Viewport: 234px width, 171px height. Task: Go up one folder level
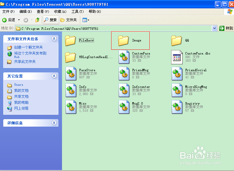coord(37,20)
